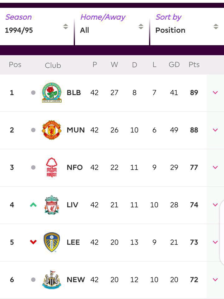Click the GD column header
Screen dimensions: 224x299
coord(174,65)
